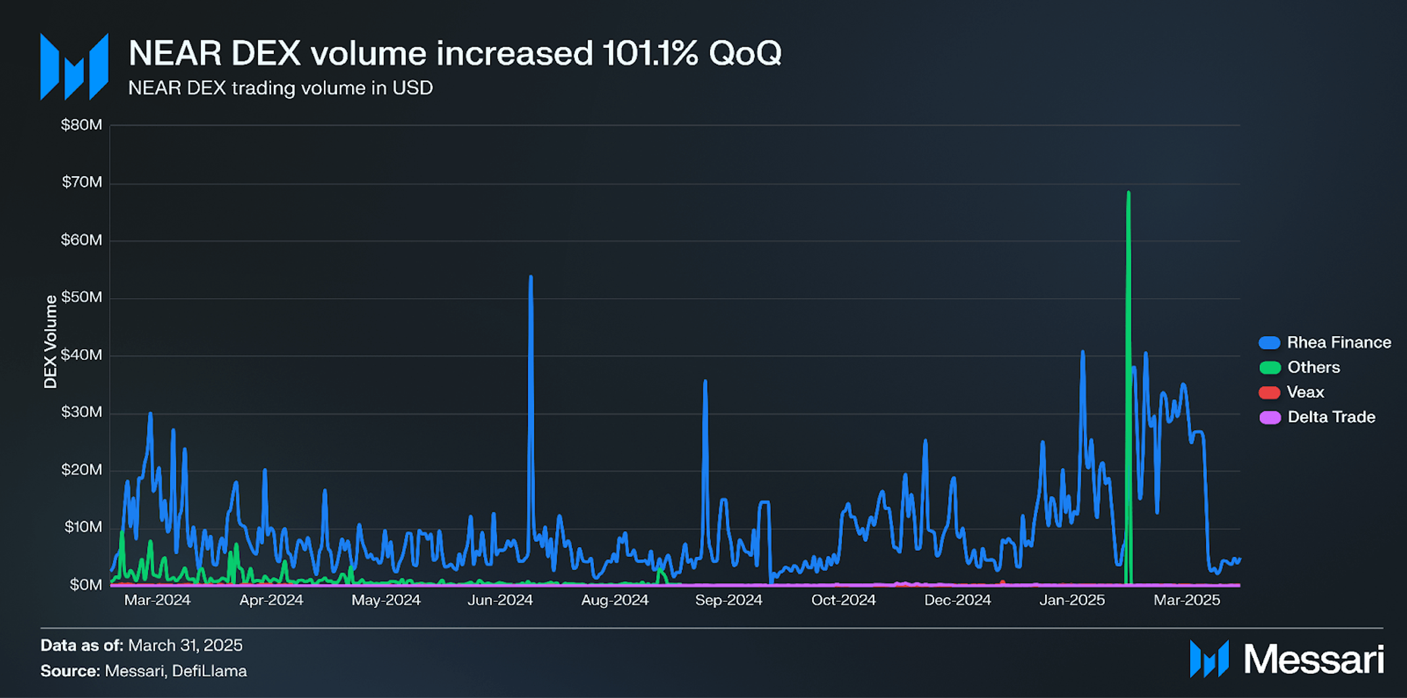The width and height of the screenshot is (1407, 698).
Task: Click the Messari logo at bottom right
Action: point(1286,659)
